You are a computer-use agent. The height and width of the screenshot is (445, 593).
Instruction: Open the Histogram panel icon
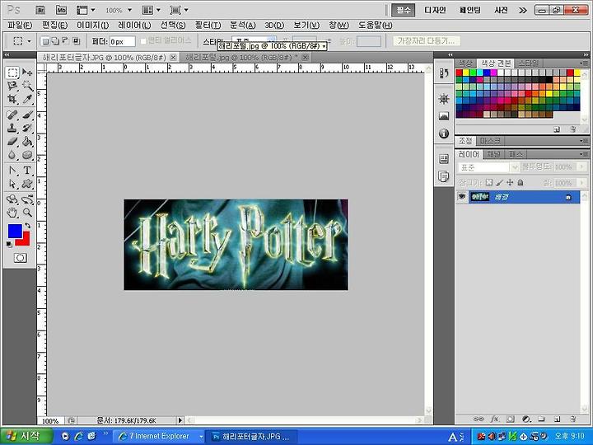(x=444, y=116)
